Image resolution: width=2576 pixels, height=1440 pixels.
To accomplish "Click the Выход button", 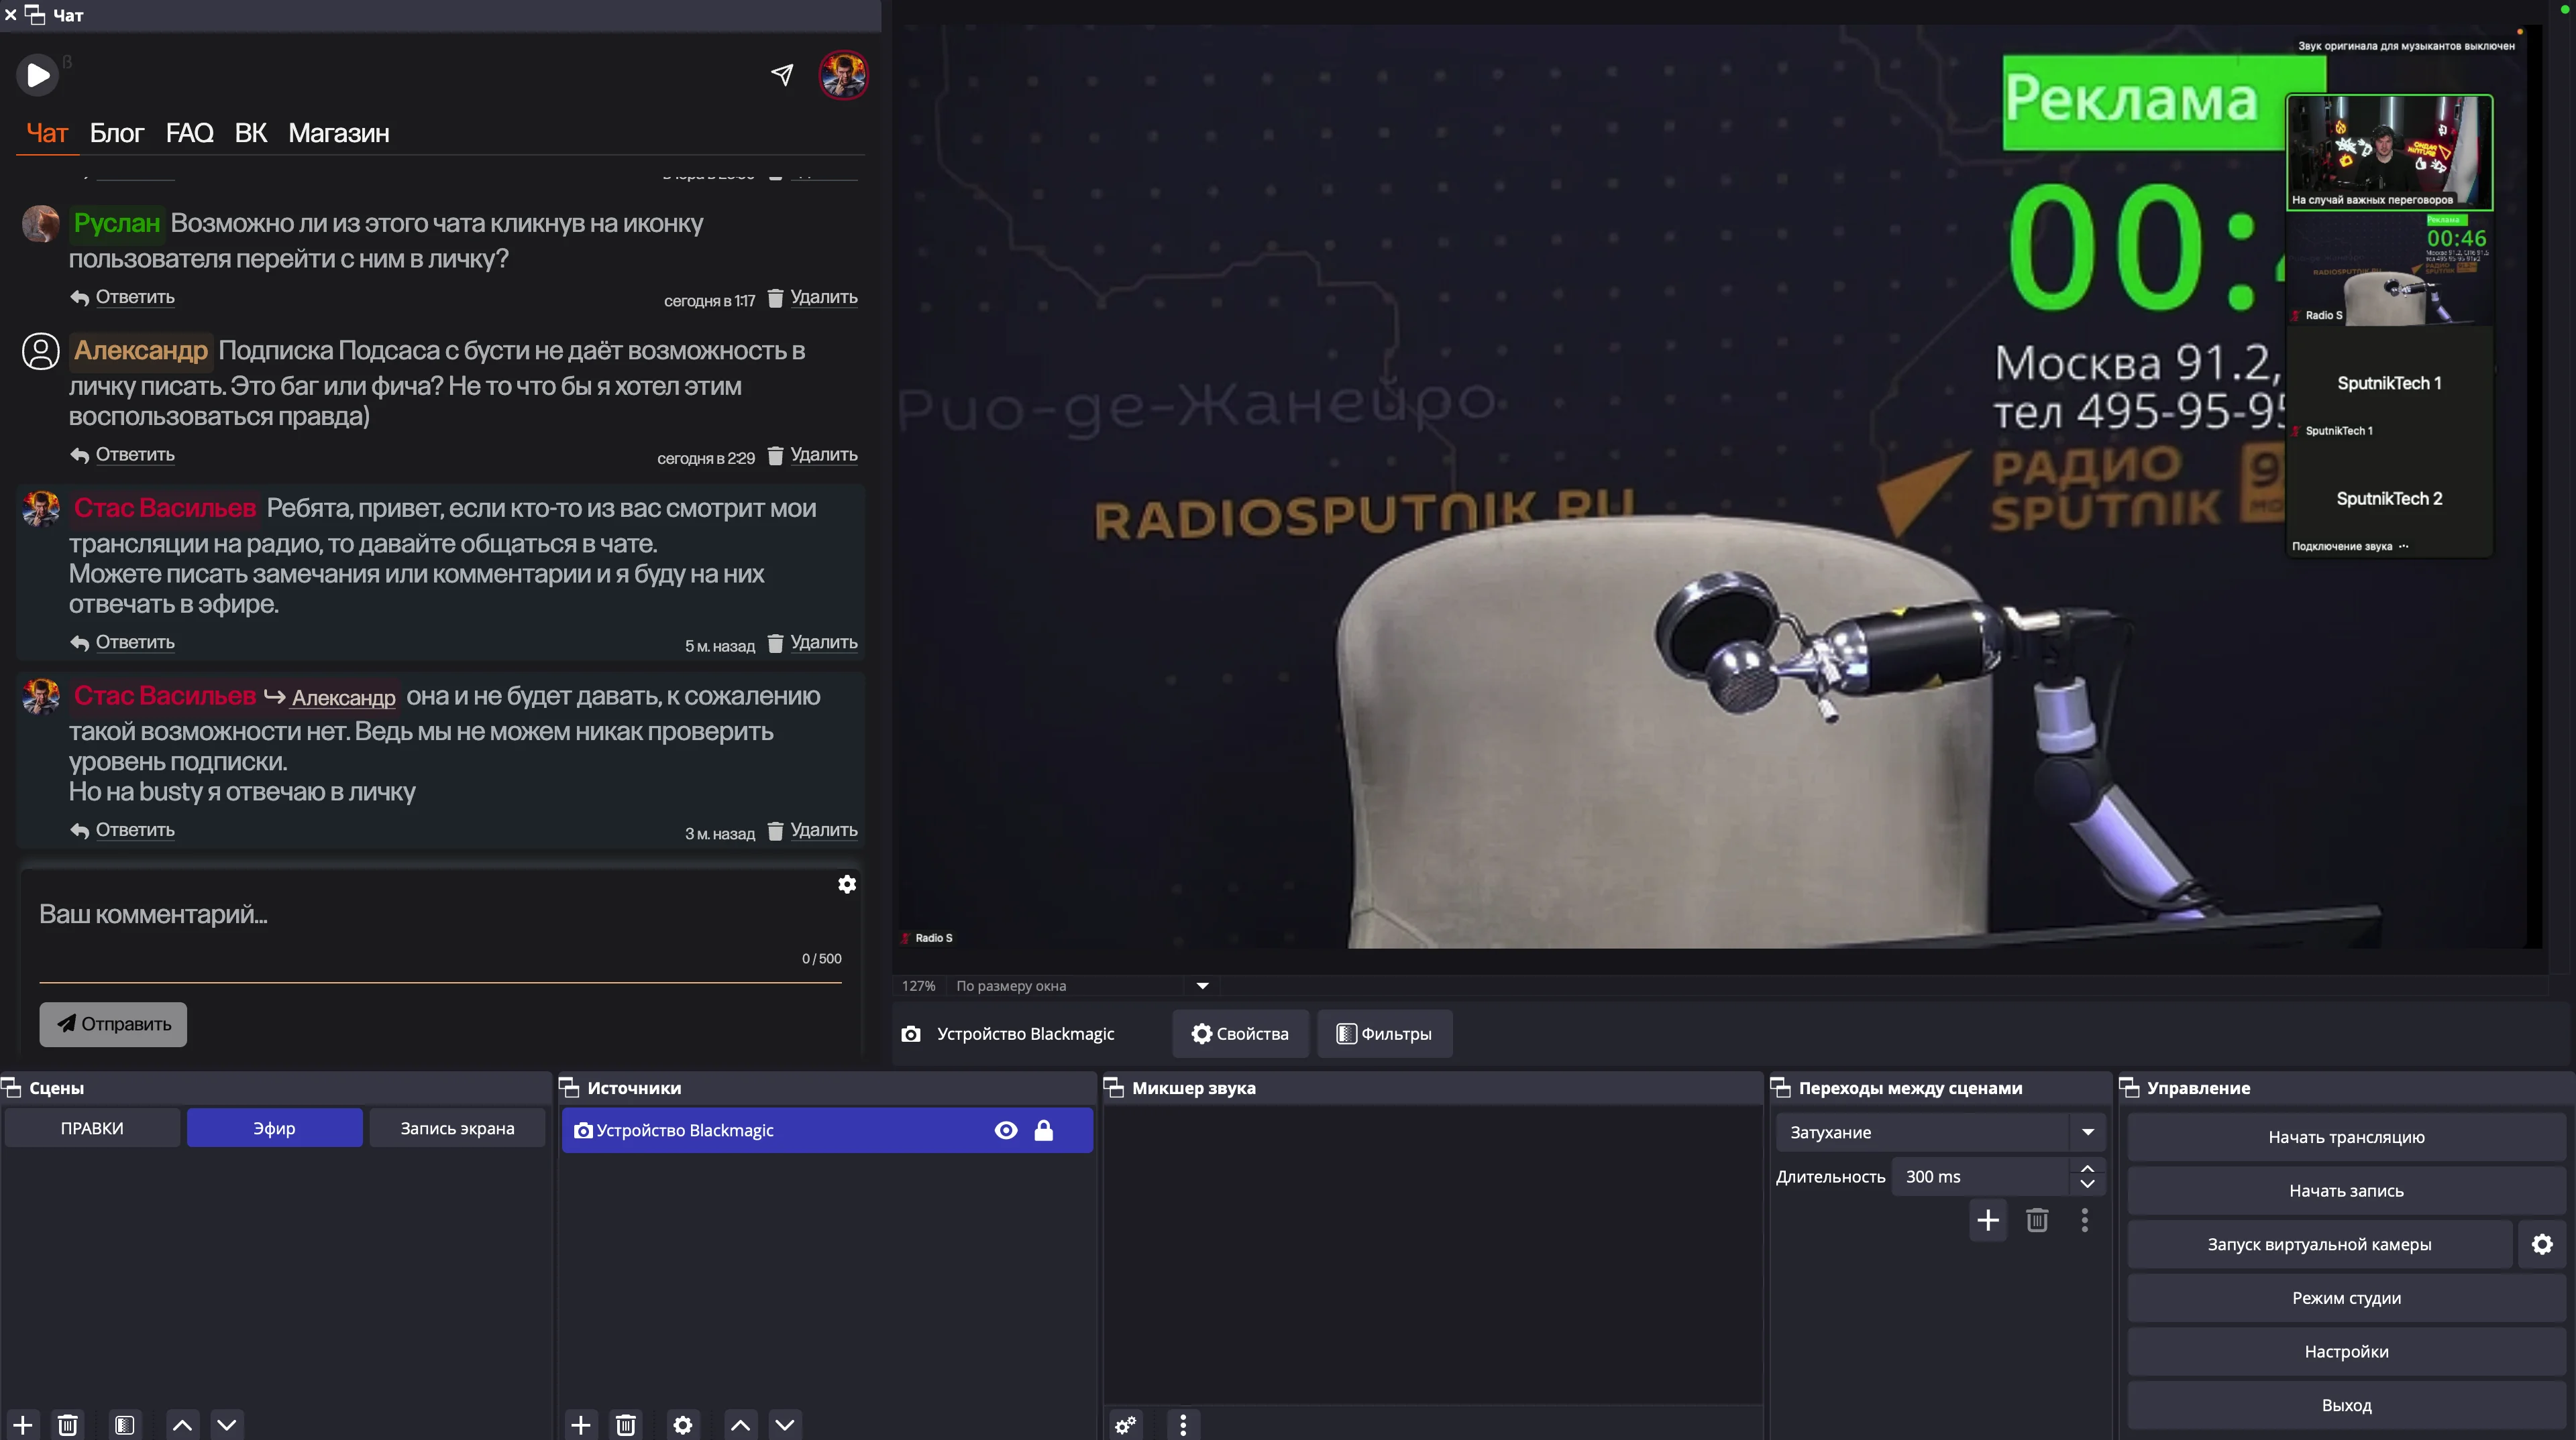I will (x=2346, y=1406).
